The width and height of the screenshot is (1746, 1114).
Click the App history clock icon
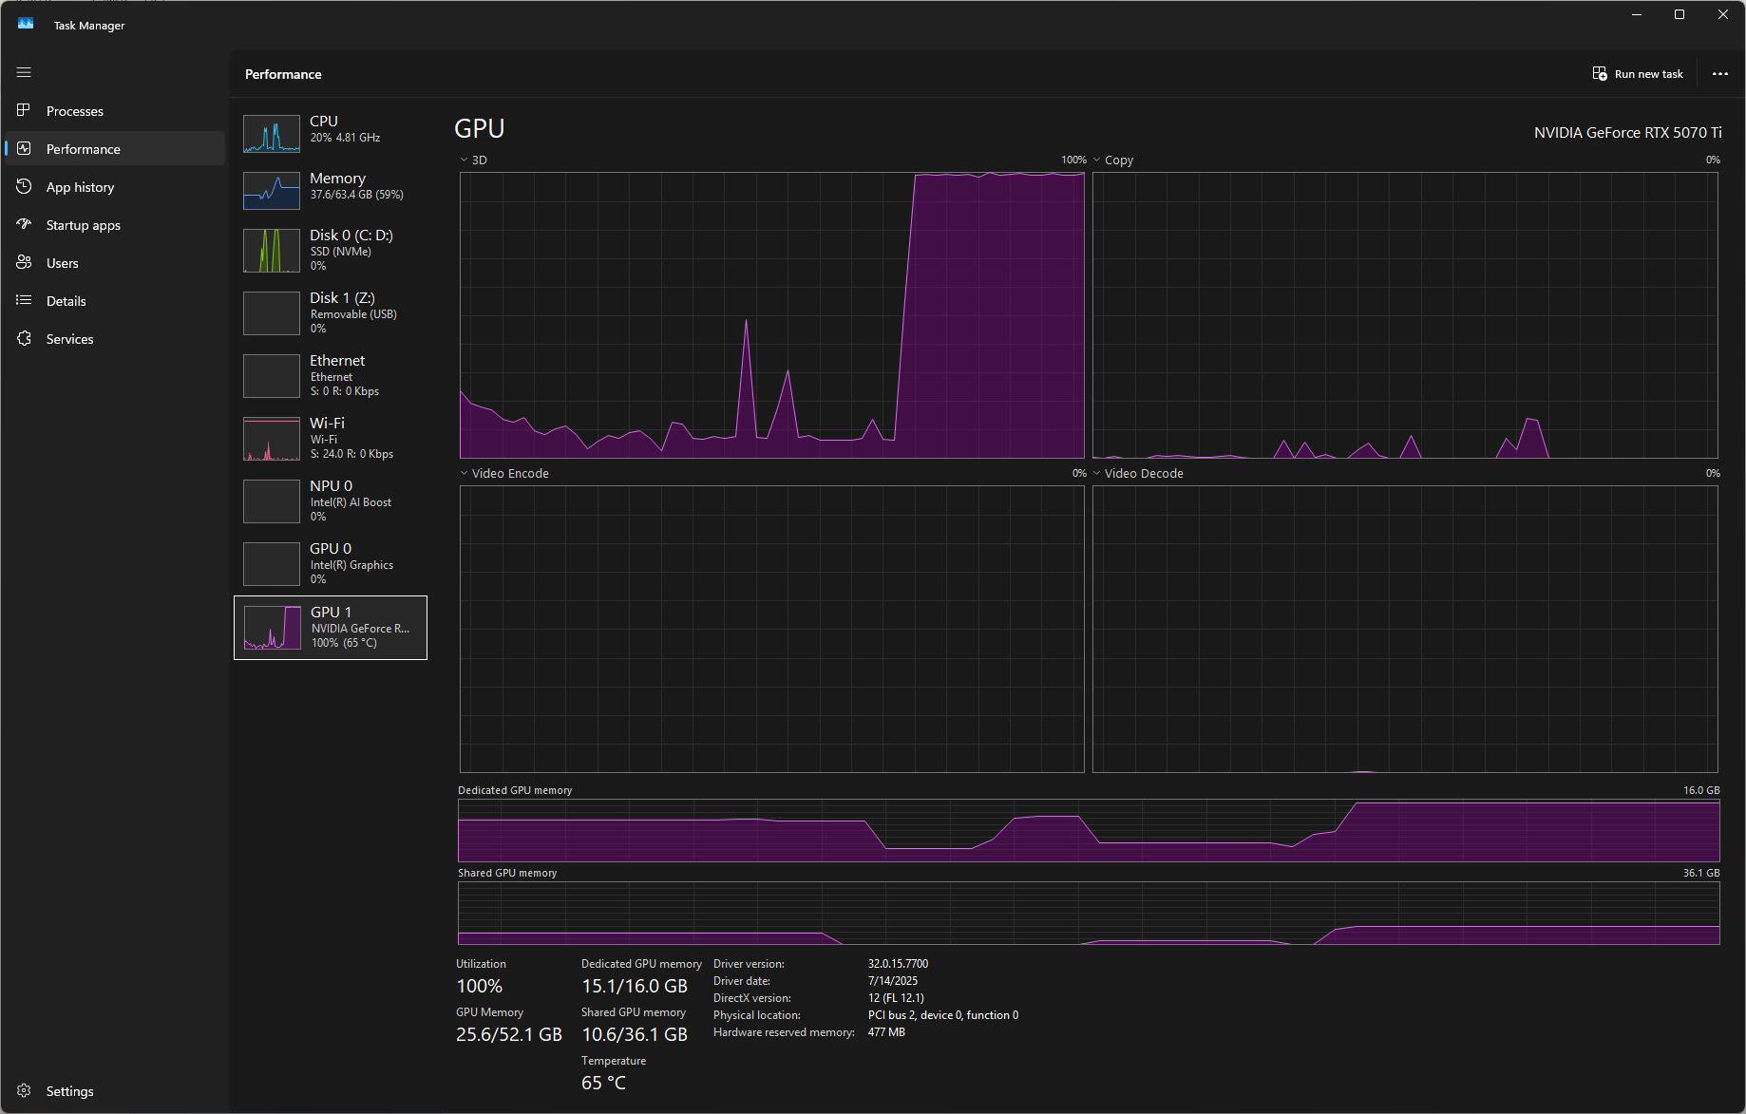coord(24,187)
